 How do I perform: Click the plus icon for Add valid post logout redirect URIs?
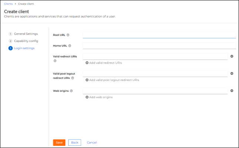87,80
